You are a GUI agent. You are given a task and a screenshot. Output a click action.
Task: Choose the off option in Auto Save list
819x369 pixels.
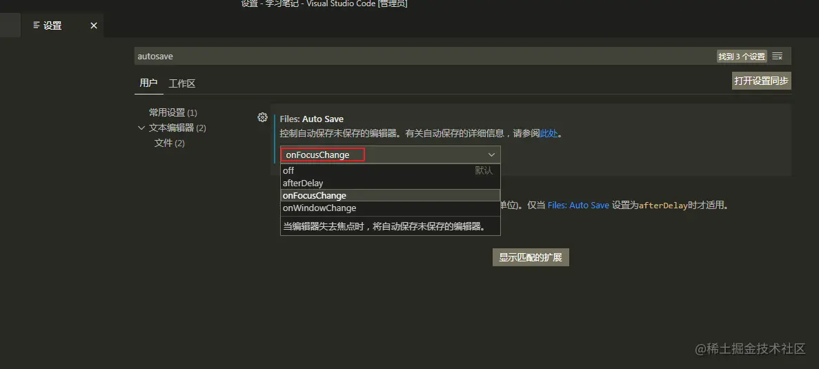point(390,170)
